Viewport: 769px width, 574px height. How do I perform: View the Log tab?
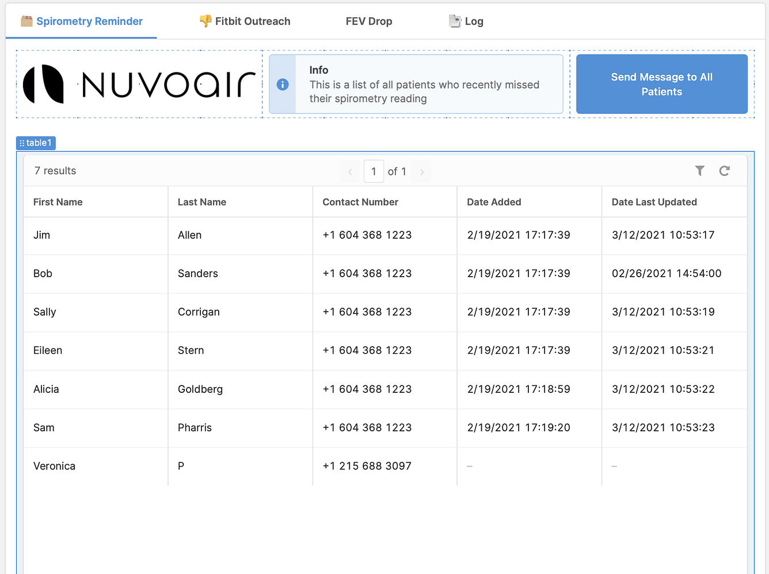[x=466, y=21]
